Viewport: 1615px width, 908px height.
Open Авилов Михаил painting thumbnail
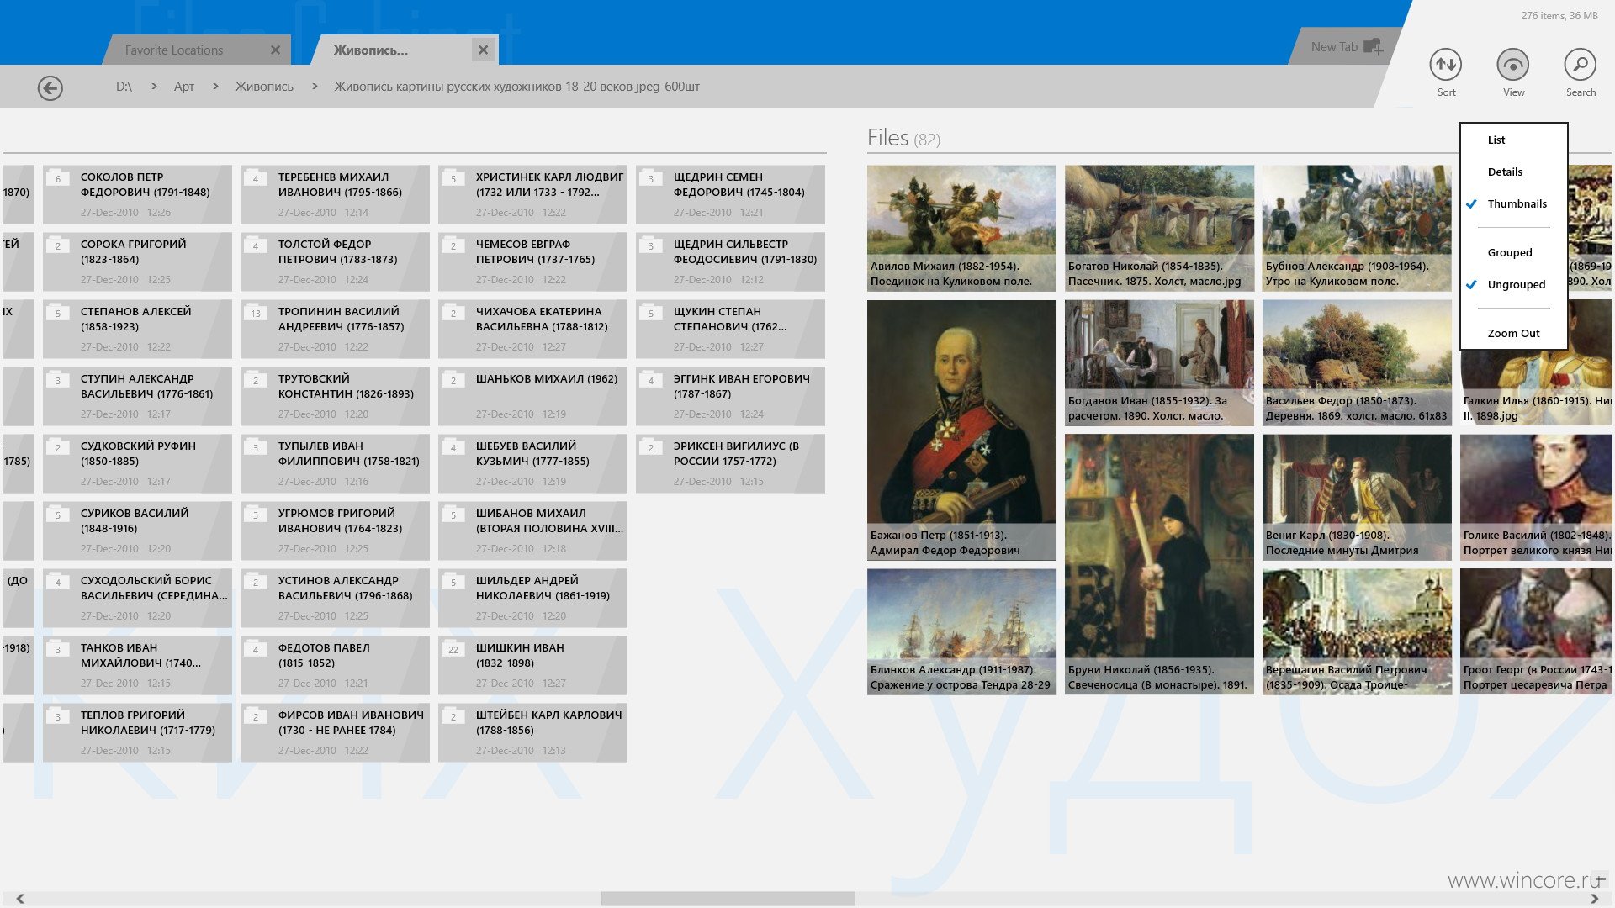pyautogui.click(x=961, y=228)
